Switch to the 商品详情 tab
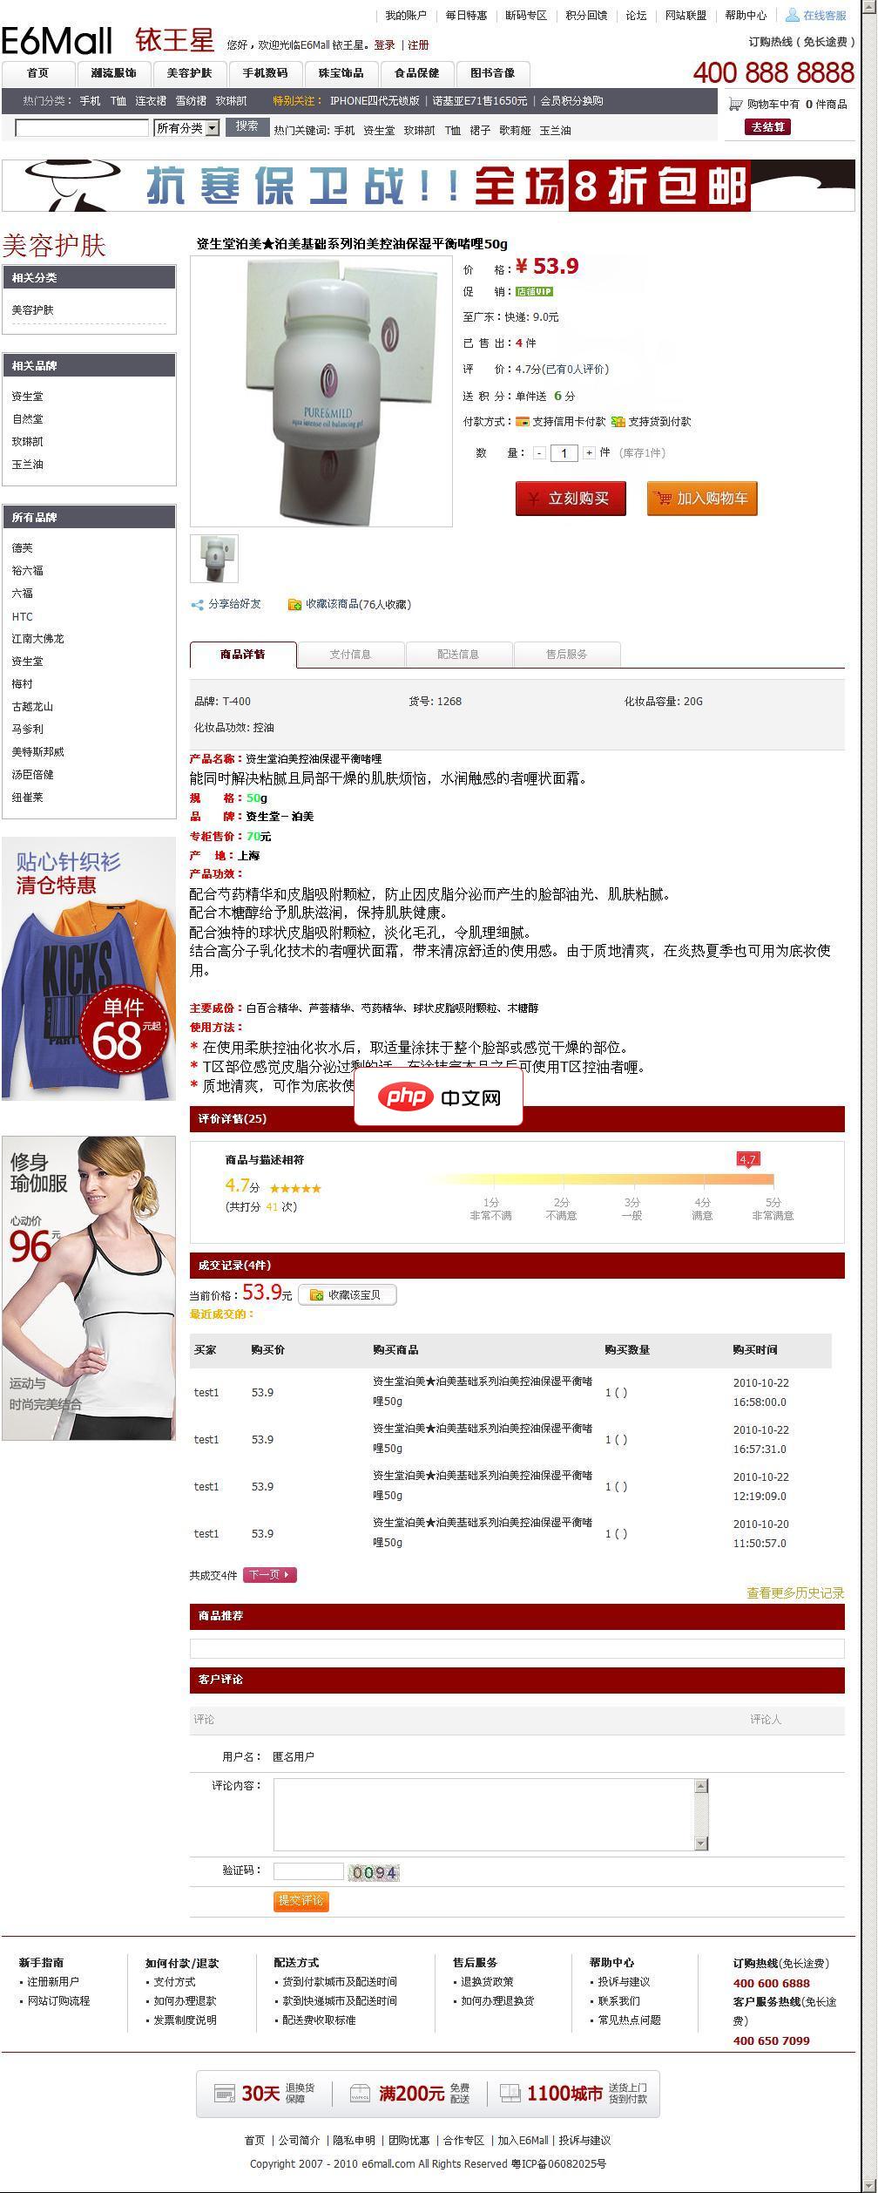The width and height of the screenshot is (878, 2193). click(243, 655)
